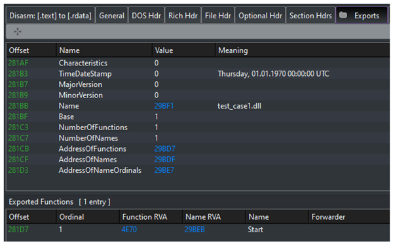Select the exported function Start entry
This screenshot has width=393, height=246.
198,230
